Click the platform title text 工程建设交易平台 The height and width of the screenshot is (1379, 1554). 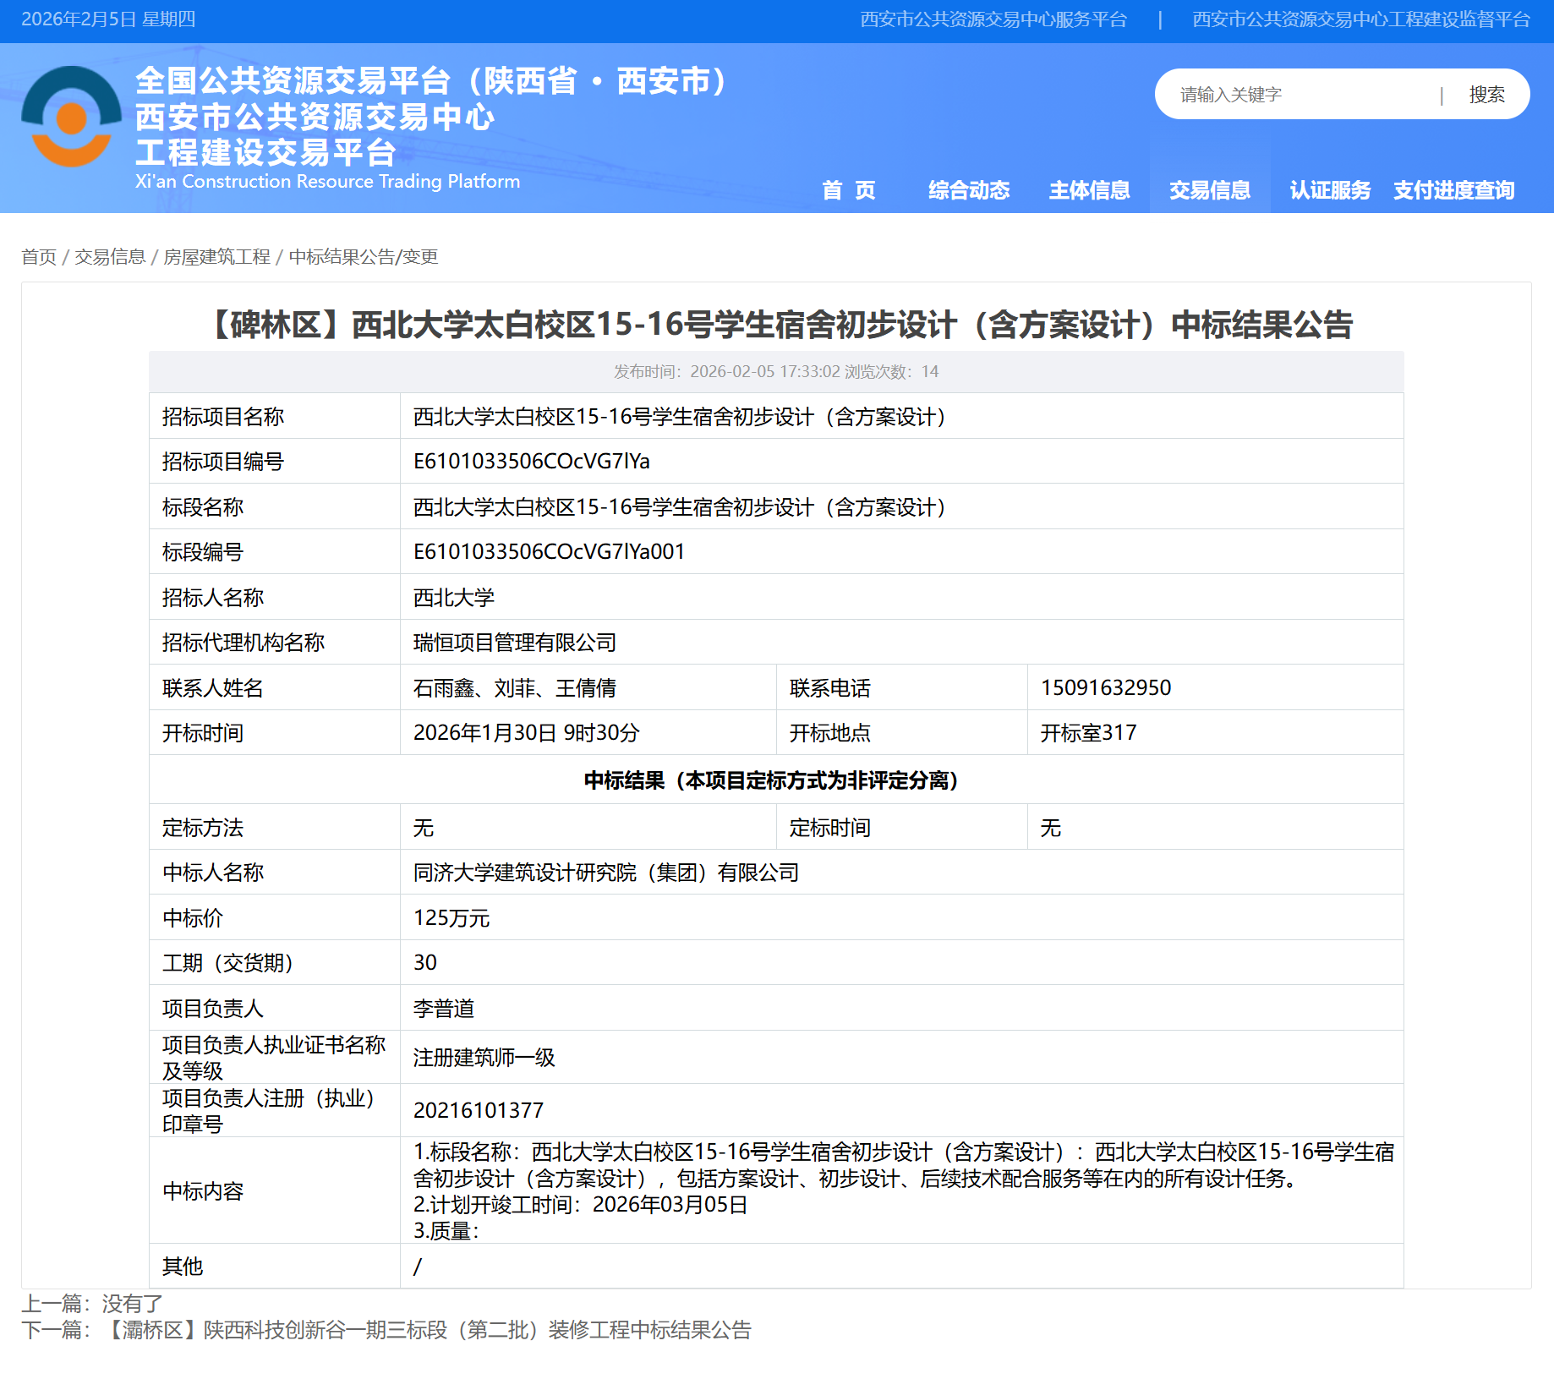265,153
